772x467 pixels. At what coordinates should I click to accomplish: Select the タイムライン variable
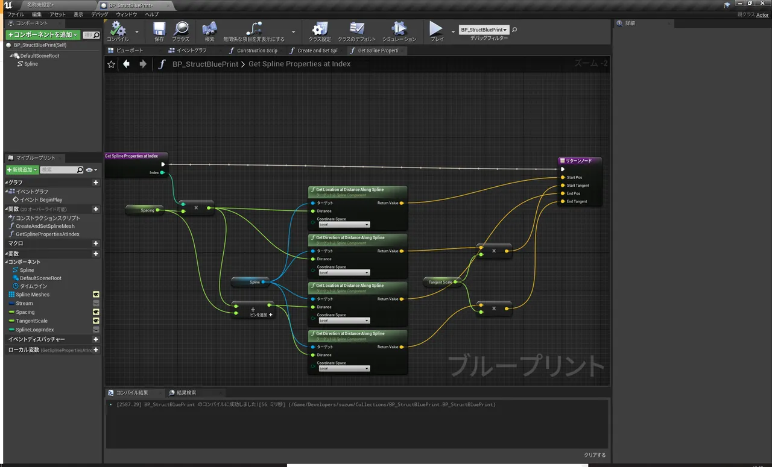(33, 286)
